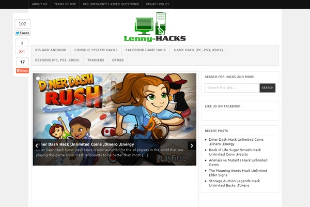Select the second slider pagination dot

tap(43, 79)
